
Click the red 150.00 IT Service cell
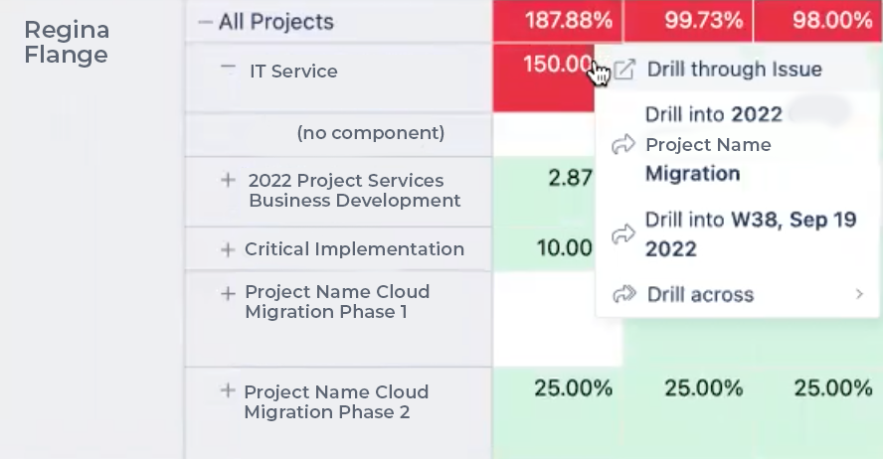pos(544,77)
